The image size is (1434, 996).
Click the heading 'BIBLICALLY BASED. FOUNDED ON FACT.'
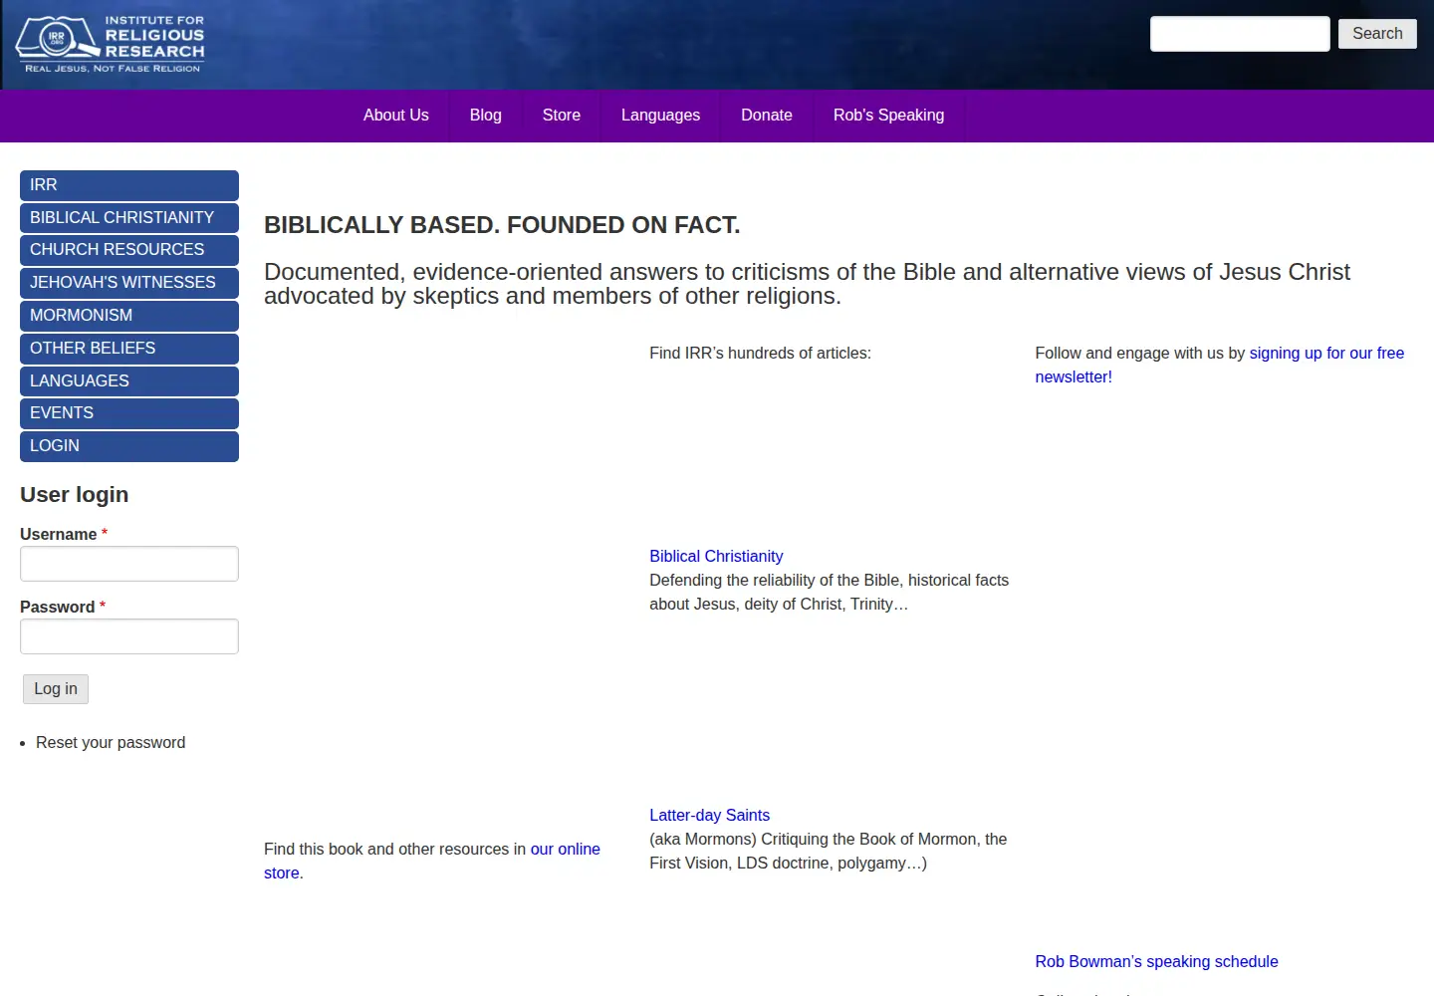click(x=502, y=225)
